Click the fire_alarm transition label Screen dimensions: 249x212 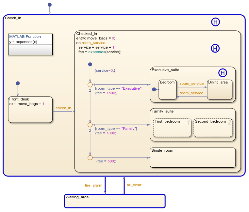pyautogui.click(x=93, y=185)
